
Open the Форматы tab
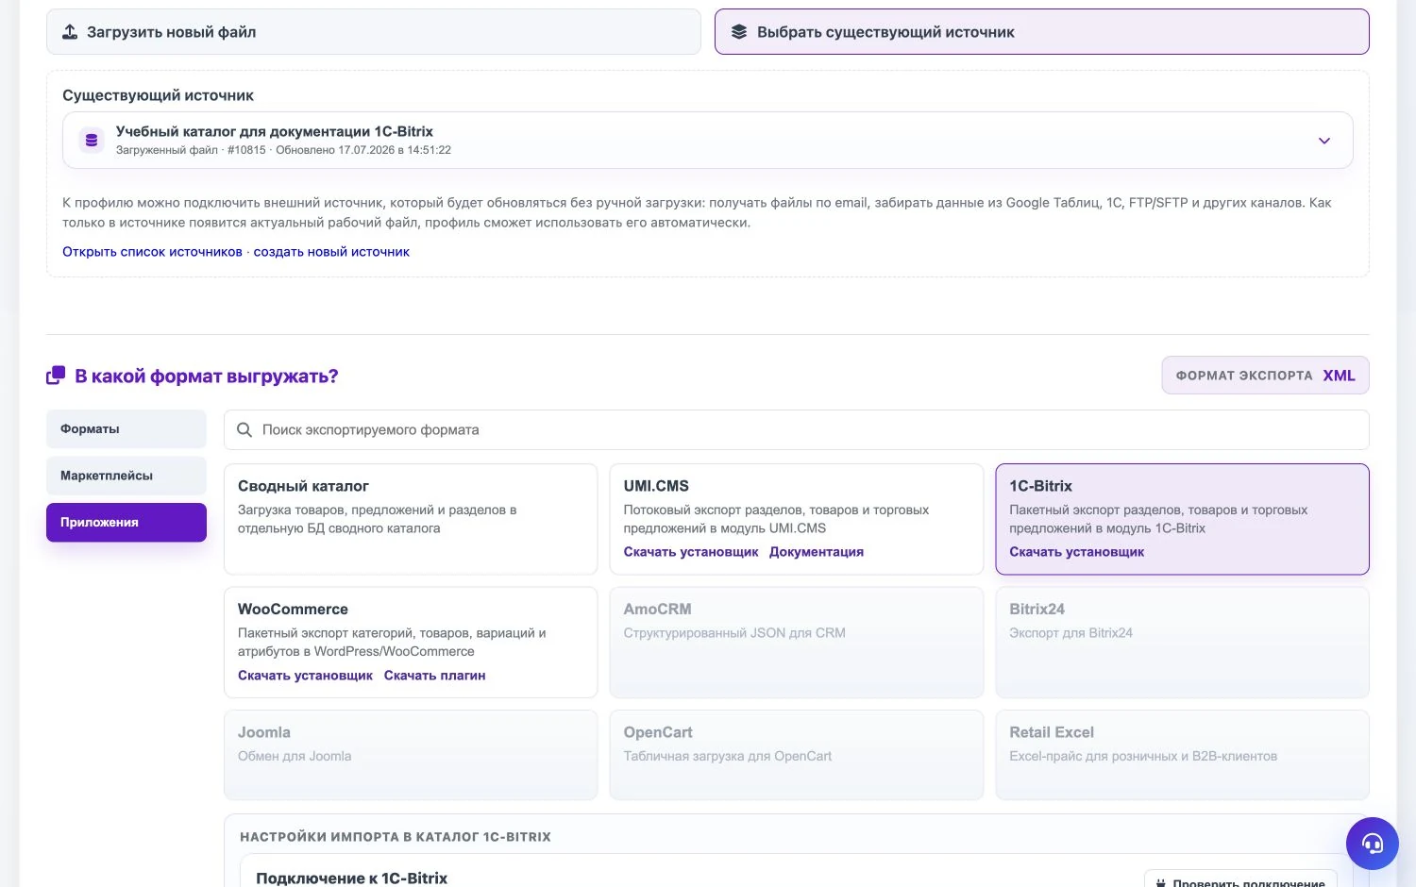[x=126, y=429]
